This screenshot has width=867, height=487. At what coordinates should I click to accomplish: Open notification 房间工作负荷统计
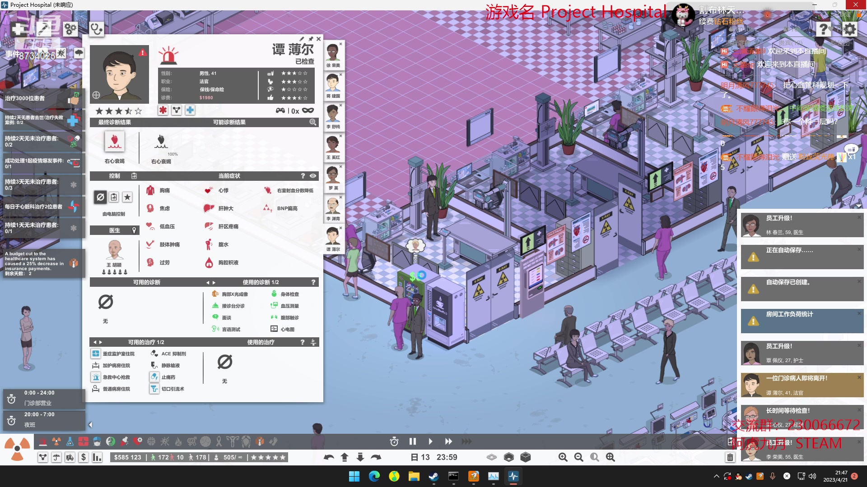point(802,321)
